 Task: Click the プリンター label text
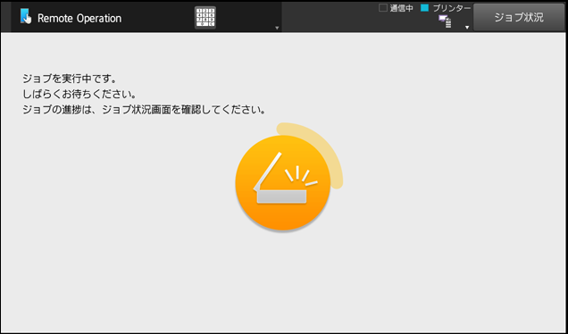(x=452, y=8)
